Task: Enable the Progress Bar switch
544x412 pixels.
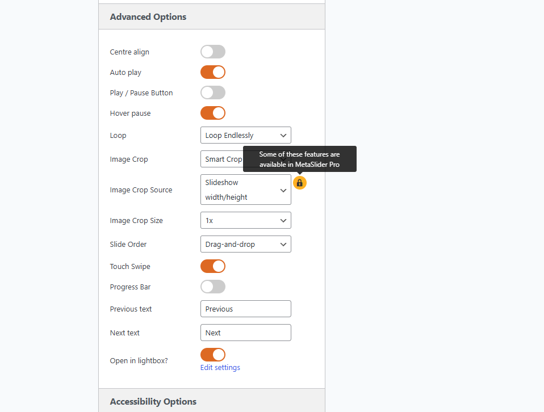Action: point(213,287)
